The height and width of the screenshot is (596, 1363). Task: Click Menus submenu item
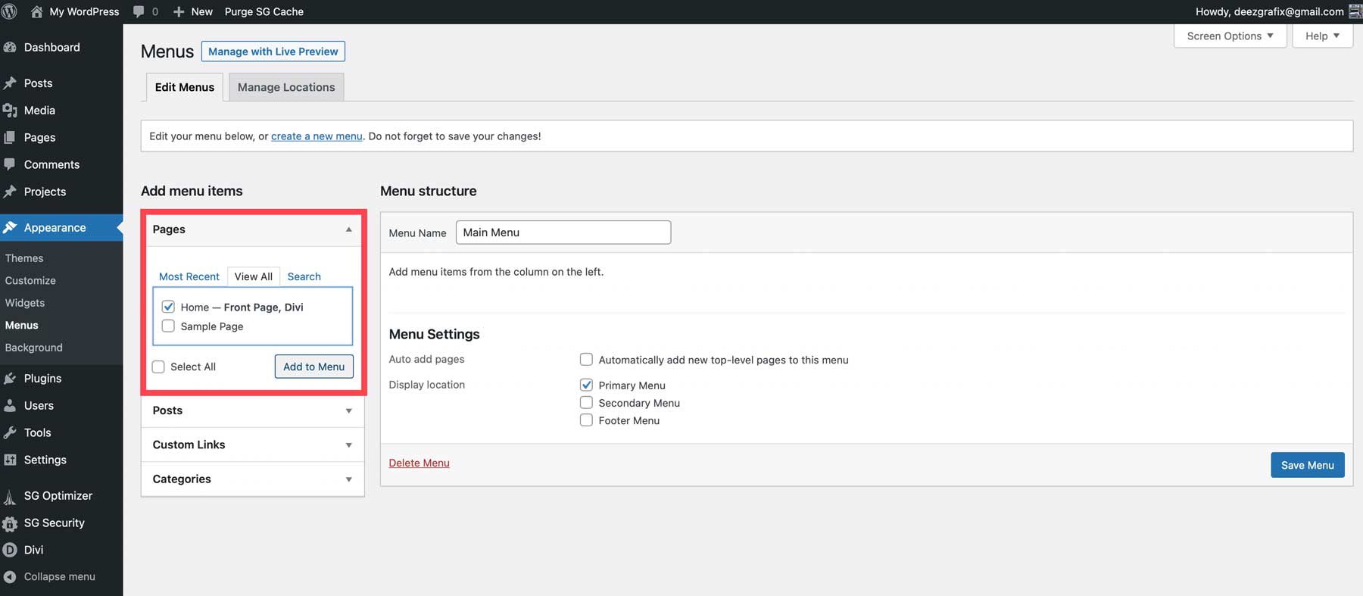22,325
